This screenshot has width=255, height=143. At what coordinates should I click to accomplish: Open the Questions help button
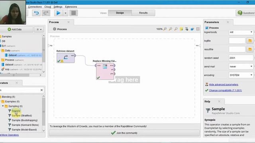[245, 13]
